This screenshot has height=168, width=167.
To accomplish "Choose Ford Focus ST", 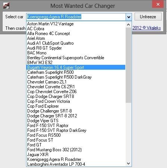I will coord(76,140).
